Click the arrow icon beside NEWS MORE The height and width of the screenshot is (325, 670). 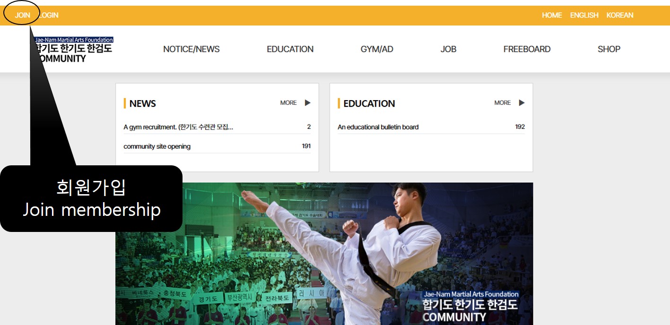pos(307,103)
